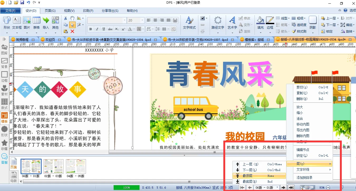Toggle italic formatting
Viewport: 356px width, 191px height.
(x=97, y=29)
